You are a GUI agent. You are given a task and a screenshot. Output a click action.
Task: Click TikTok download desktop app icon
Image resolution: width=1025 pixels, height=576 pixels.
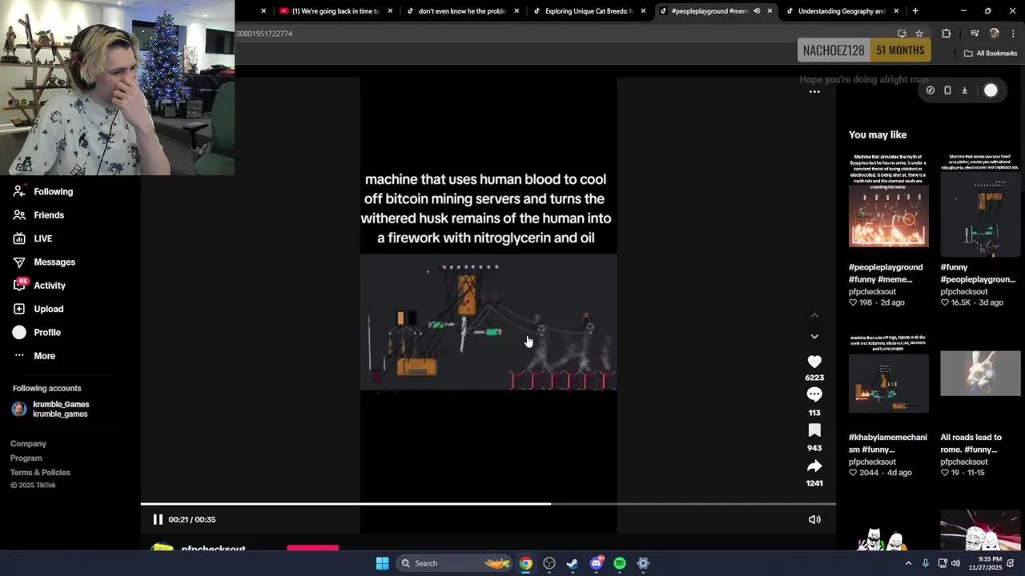point(965,90)
